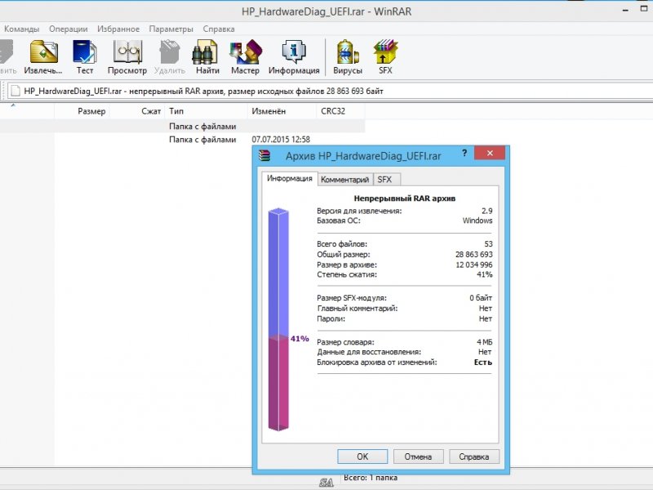Click the purple 41% label beside the bar

click(x=300, y=339)
